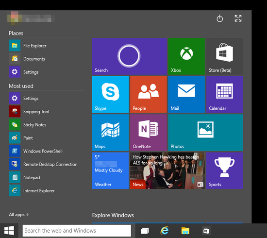
Task: Open File Explorer under Places
Action: coord(46,46)
